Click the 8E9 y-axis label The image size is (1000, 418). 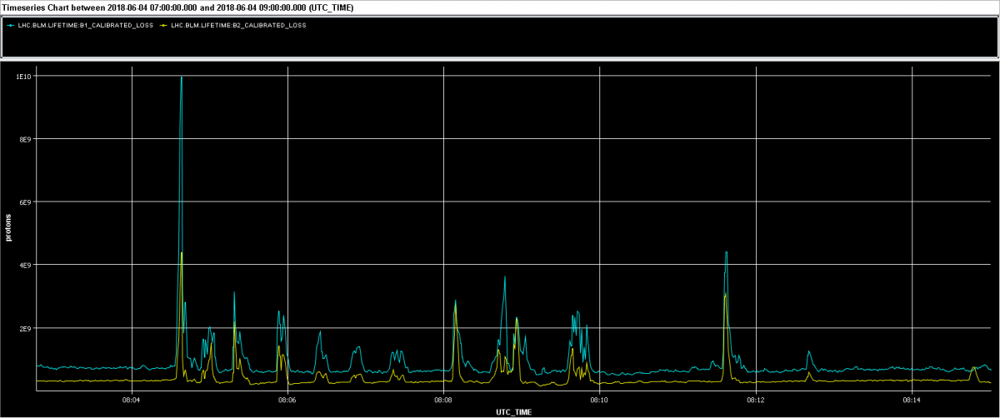(x=26, y=139)
